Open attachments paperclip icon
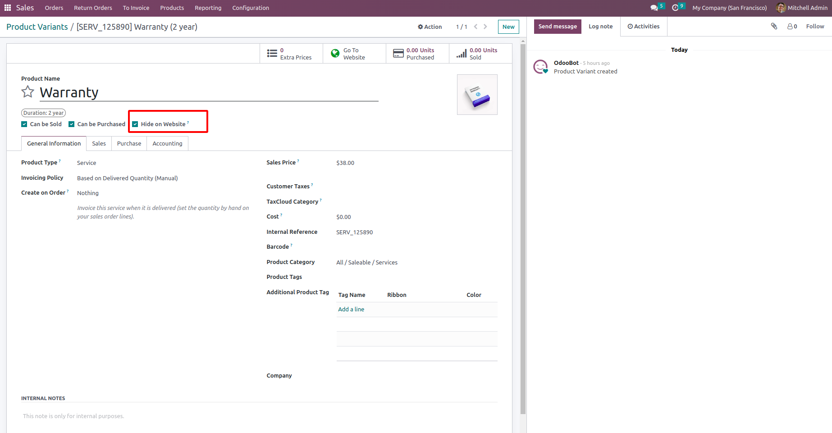 coord(774,26)
